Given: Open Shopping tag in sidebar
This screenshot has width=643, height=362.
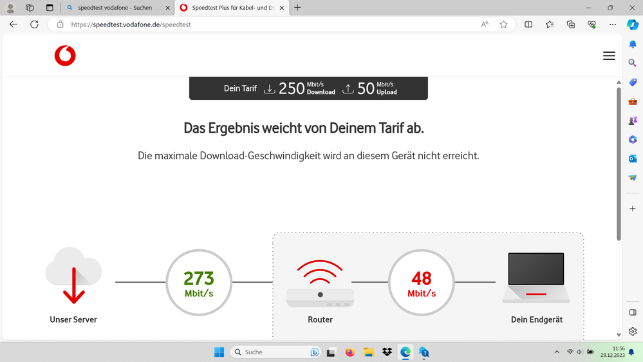Looking at the screenshot, I should tap(633, 82).
